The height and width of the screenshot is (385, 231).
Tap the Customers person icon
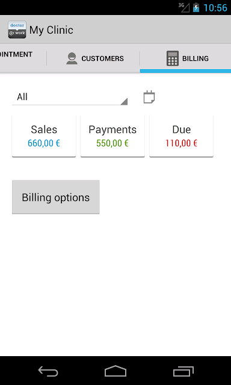(72, 58)
